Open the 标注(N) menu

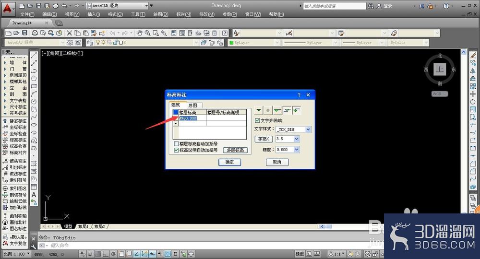(x=184, y=14)
